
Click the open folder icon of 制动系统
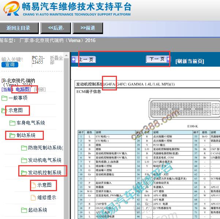[x=12, y=136]
